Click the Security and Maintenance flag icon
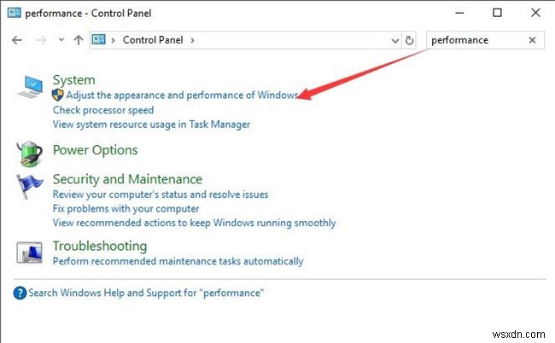Viewport: 555px width, 343px height. [x=31, y=186]
